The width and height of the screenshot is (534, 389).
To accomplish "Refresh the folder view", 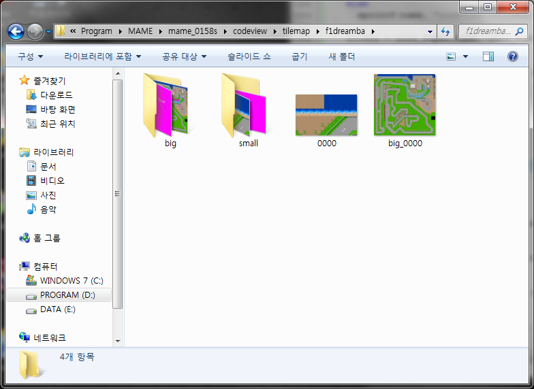I will (445, 31).
